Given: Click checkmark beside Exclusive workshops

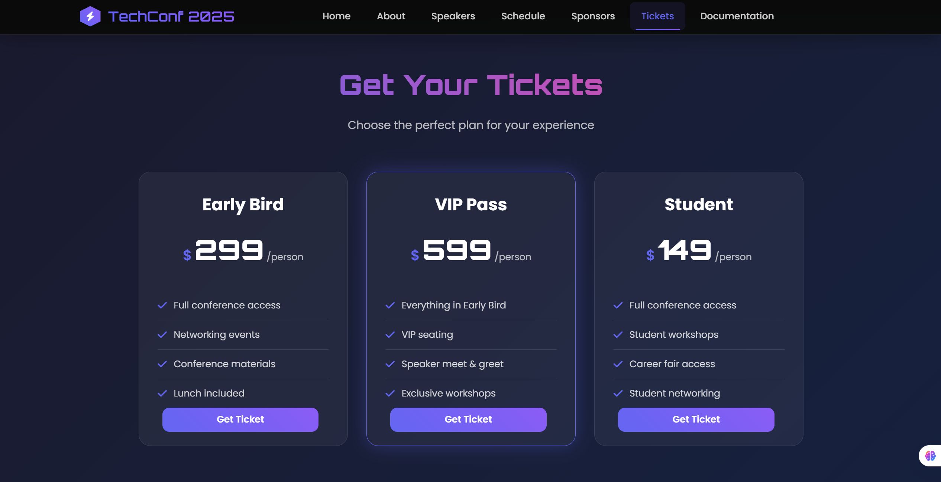Looking at the screenshot, I should [390, 394].
